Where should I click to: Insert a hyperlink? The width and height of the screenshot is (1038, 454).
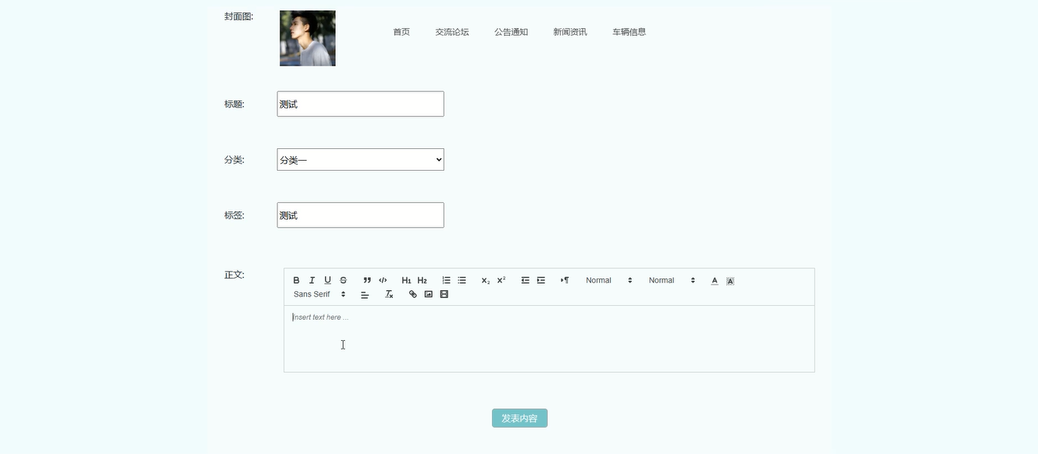(x=413, y=294)
